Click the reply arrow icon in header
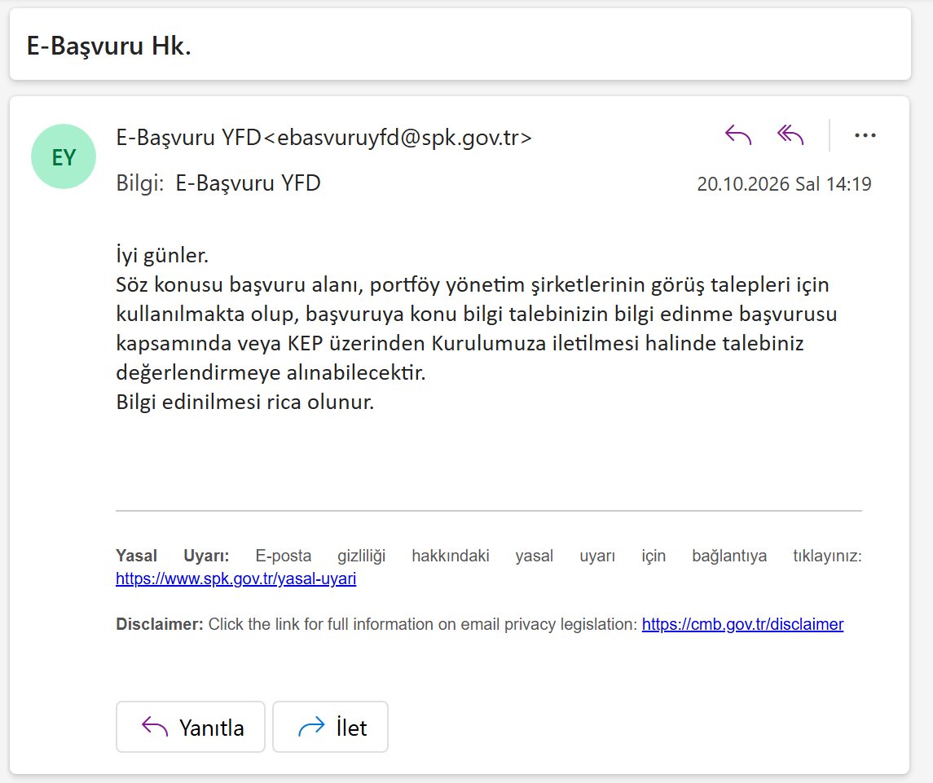 click(737, 135)
